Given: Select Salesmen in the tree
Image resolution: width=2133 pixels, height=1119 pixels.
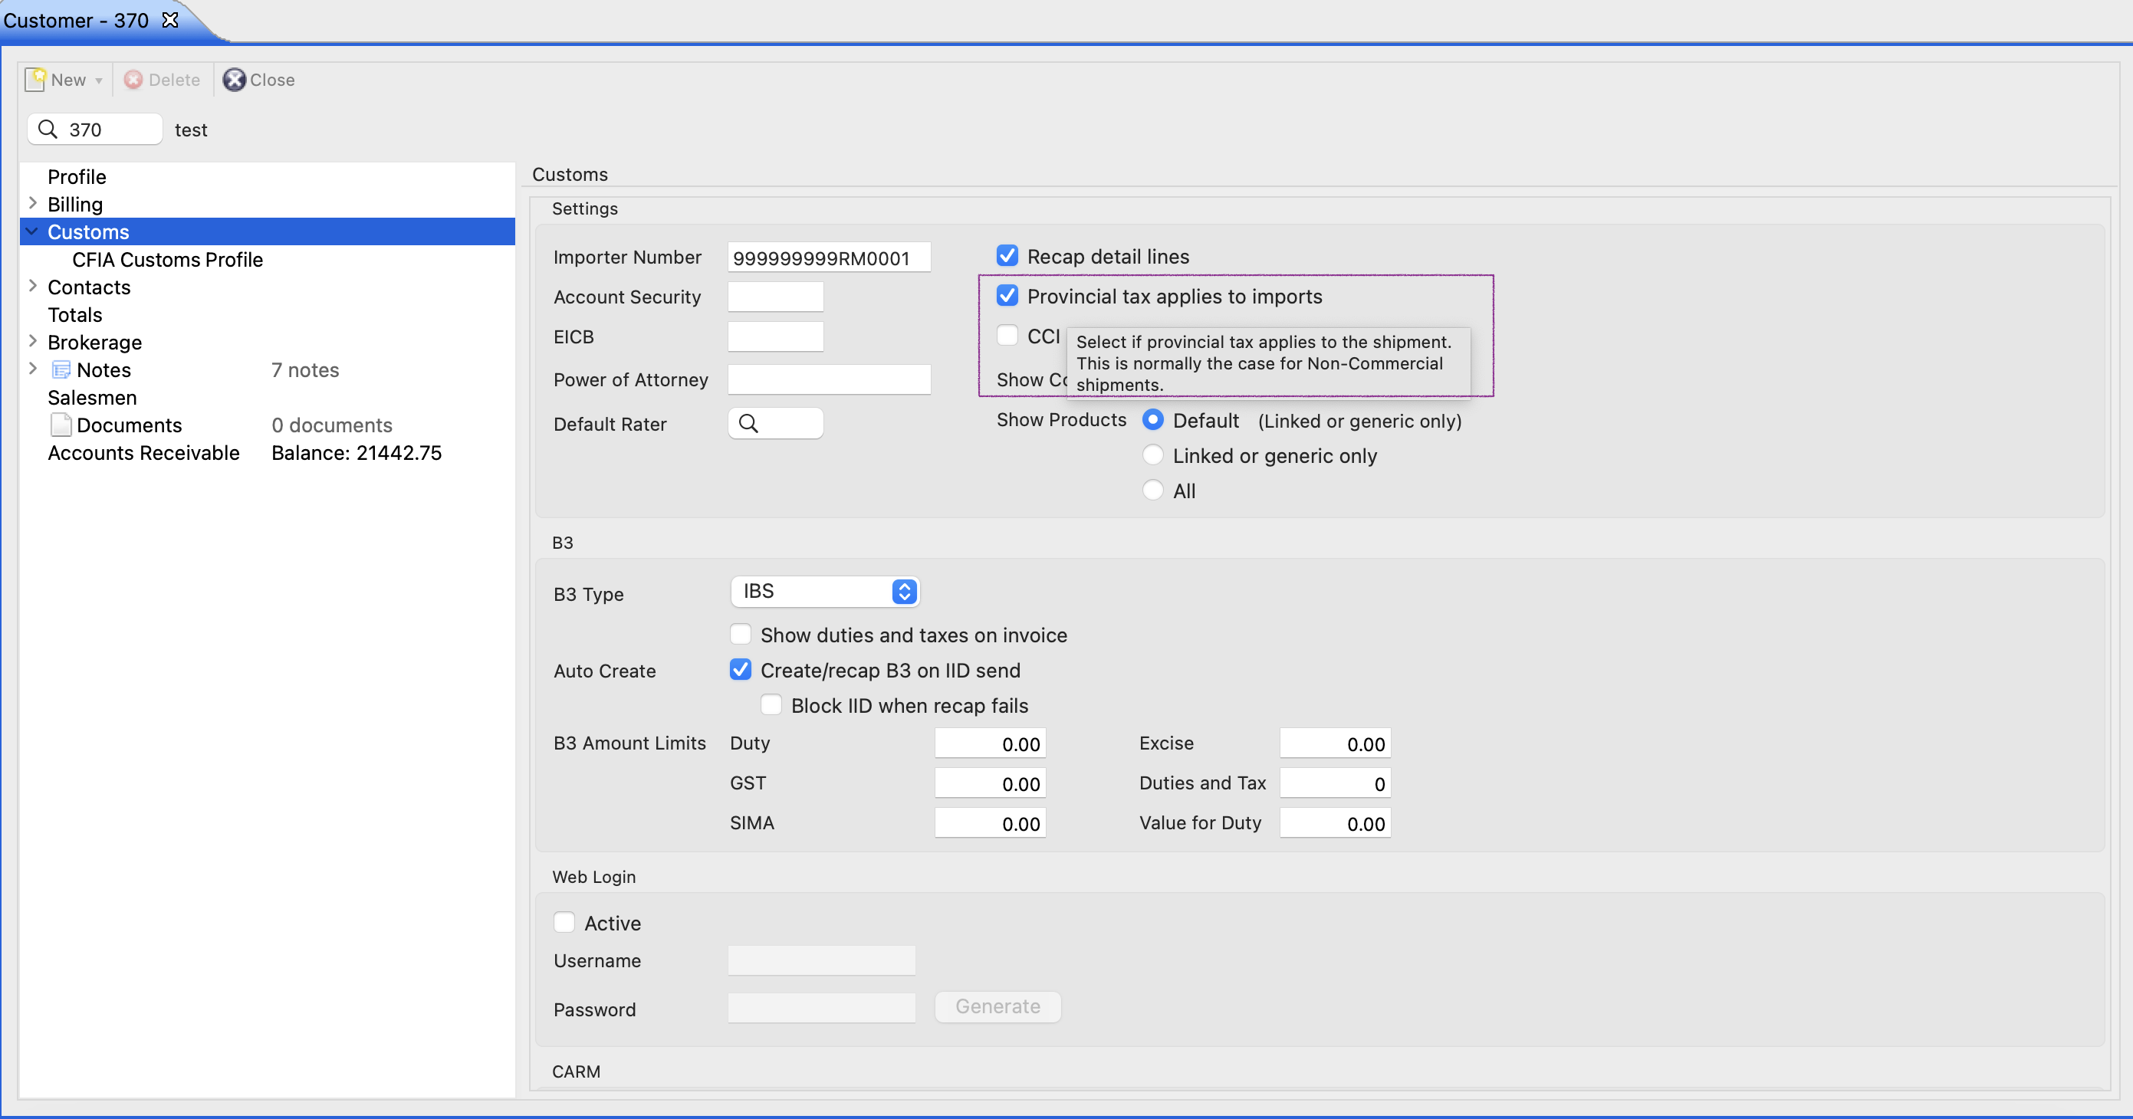Looking at the screenshot, I should coord(92,397).
